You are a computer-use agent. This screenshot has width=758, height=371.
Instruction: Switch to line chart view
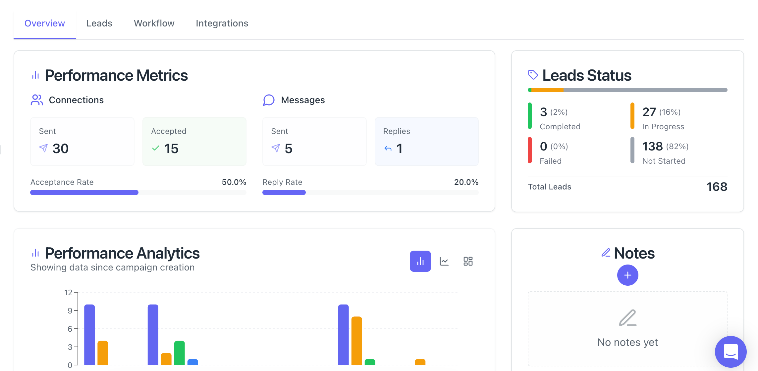tap(444, 261)
